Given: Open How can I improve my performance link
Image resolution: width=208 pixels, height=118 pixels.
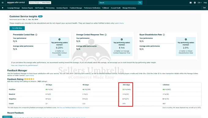Looking at the screenshot, I should 24,65.
